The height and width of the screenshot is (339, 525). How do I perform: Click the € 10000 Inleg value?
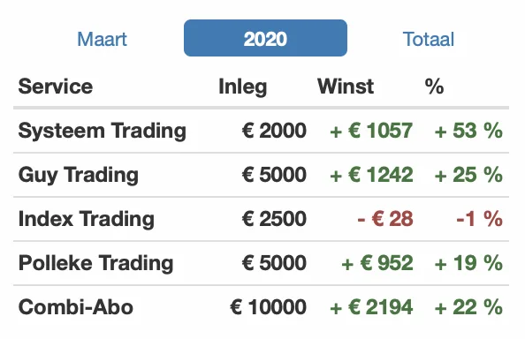268,307
